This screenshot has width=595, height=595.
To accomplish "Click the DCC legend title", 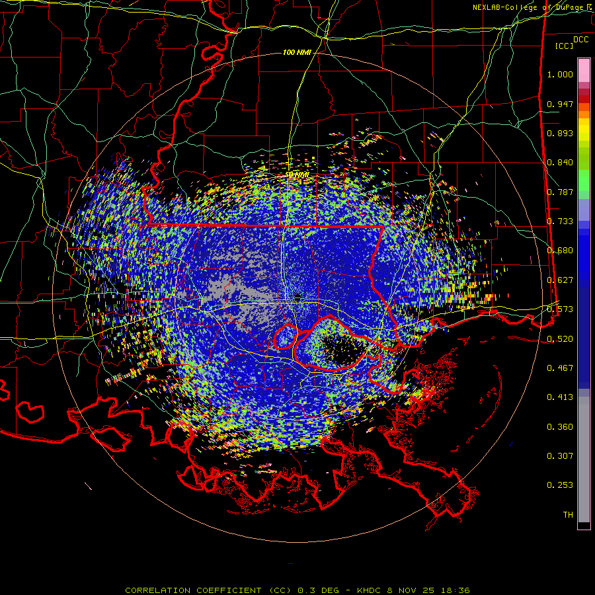I will point(580,40).
